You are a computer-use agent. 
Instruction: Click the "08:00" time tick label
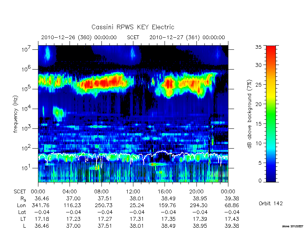coord(101,192)
